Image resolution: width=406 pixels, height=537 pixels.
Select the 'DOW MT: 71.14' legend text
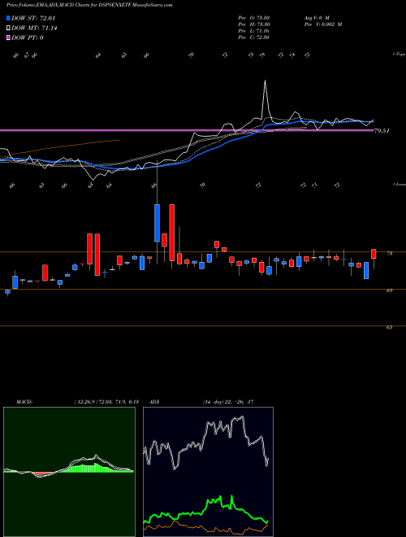pos(34,28)
